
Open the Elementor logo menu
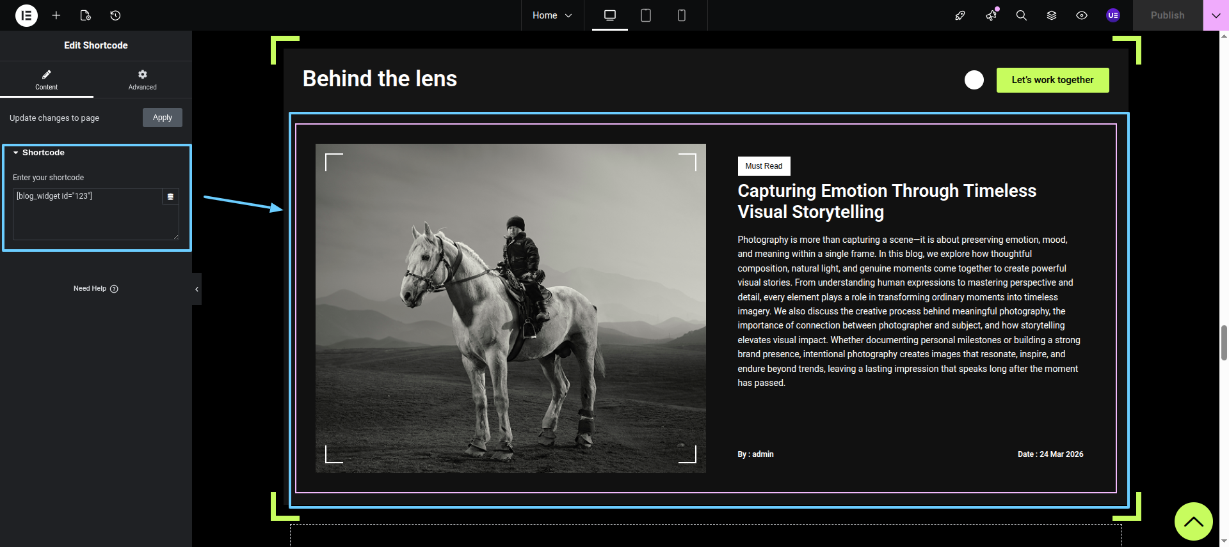(26, 15)
